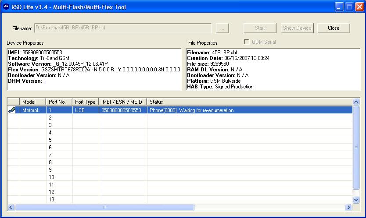Click the Creation Date line in File Properties
Viewport: 366px width, 218px height.
pos(228,58)
